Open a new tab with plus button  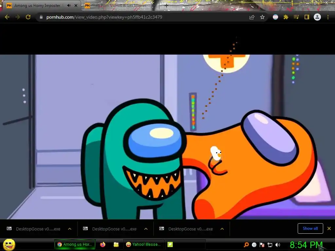click(167, 6)
